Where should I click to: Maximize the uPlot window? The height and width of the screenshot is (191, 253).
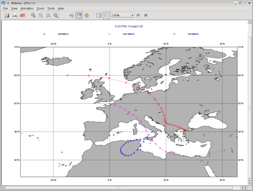click(x=240, y=3)
